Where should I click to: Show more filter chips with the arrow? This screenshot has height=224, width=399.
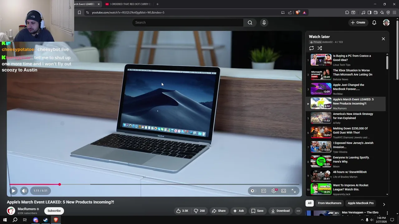point(384,204)
